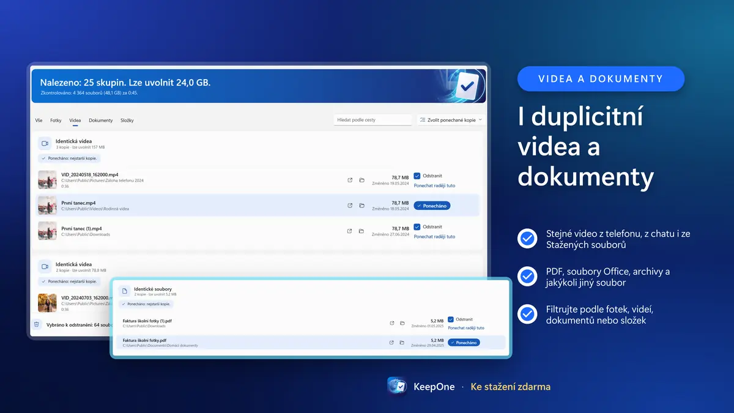The height and width of the screenshot is (413, 734).
Task: Open První tanec (1).mp4 via external open icon
Action: tap(350, 231)
